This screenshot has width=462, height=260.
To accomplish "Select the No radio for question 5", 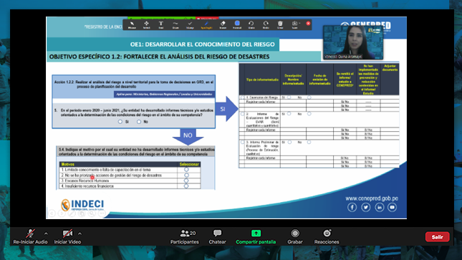I will coord(139,122).
